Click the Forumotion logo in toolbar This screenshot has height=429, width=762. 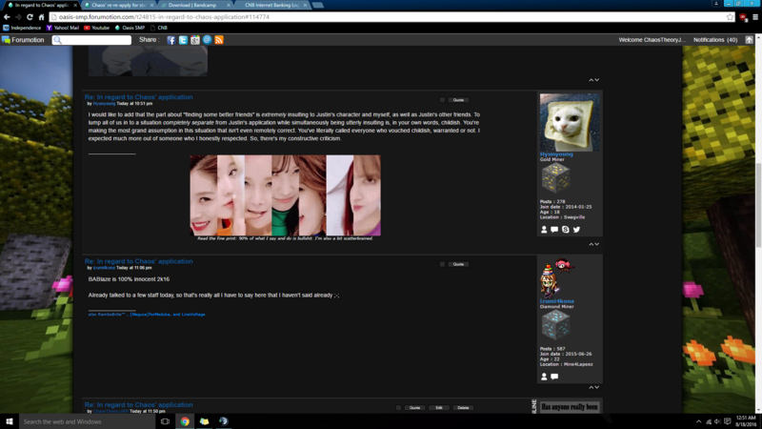[23, 40]
